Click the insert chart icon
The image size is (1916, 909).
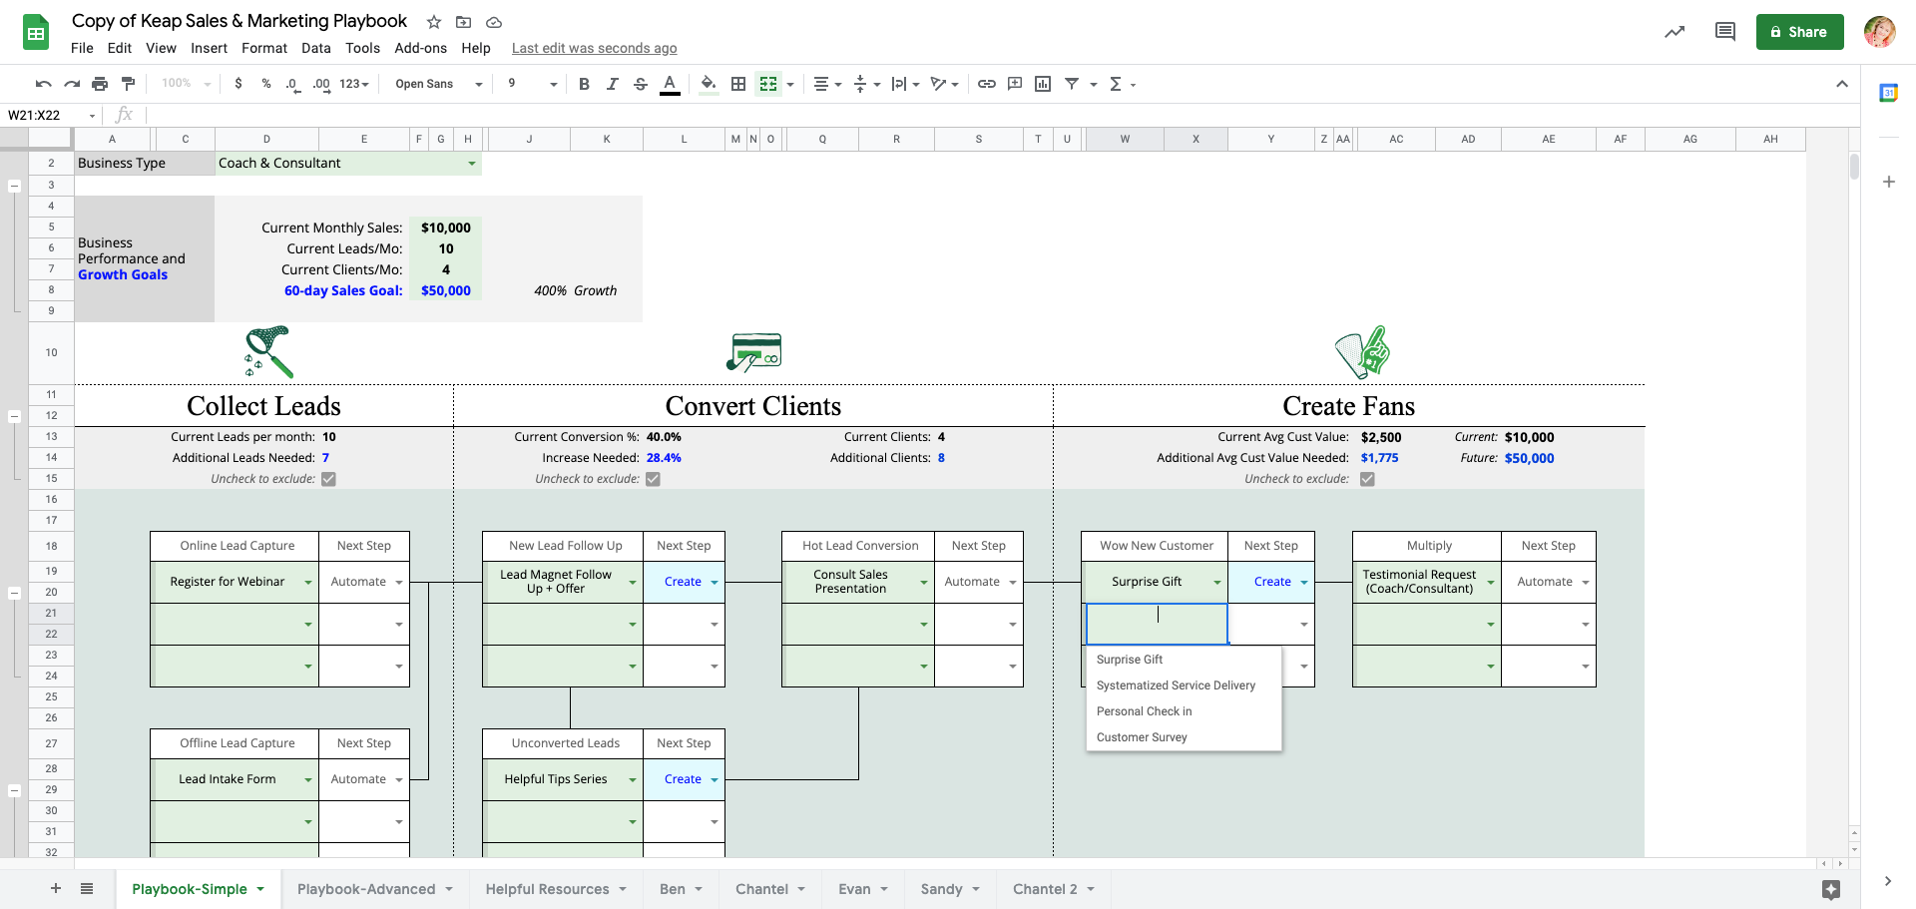point(1043,84)
